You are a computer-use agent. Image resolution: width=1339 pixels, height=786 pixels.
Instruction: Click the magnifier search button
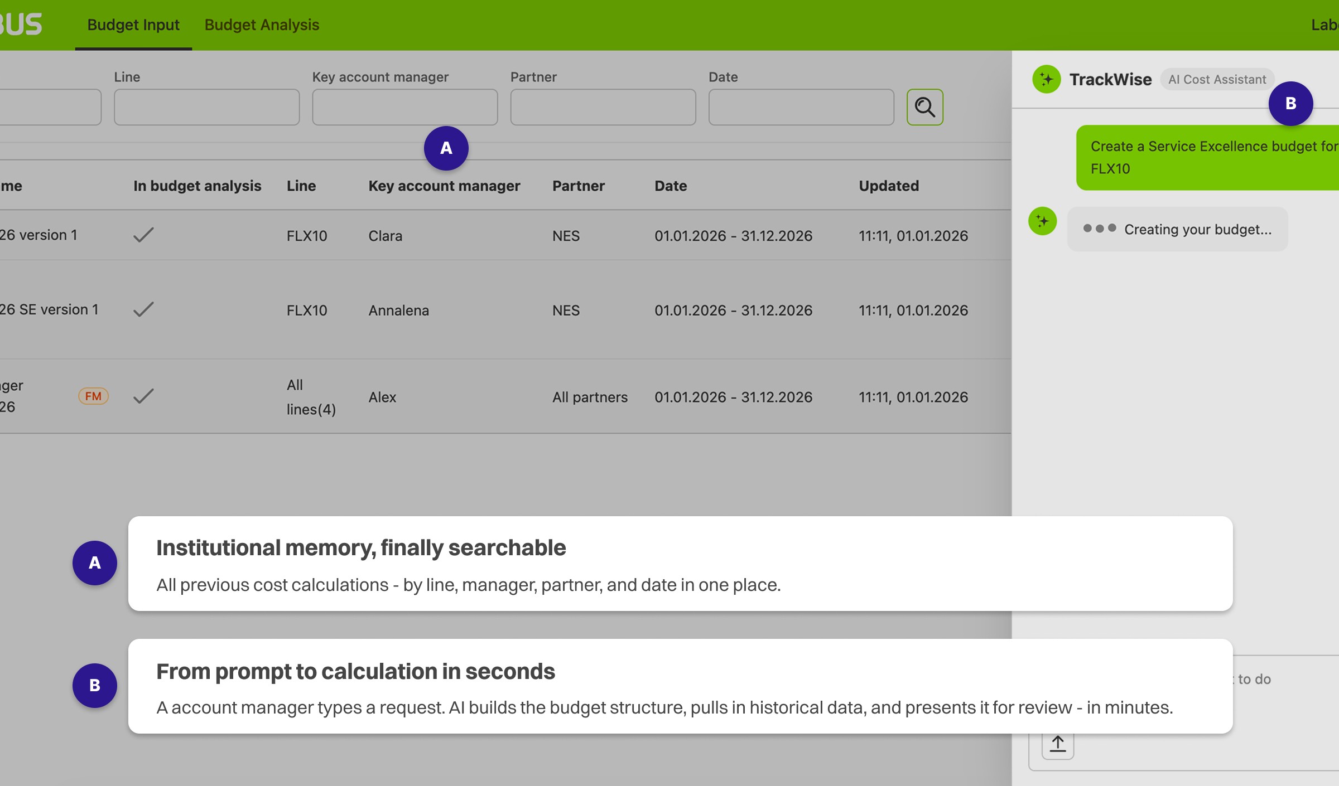tap(924, 107)
